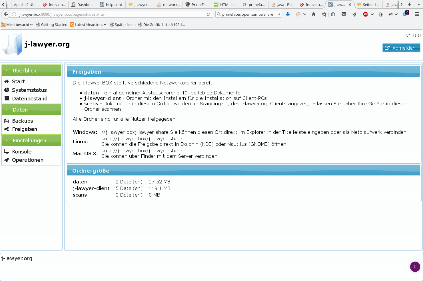Open Systemstatus from the sidebar
Viewport: 423px width, 281px height.
coord(25,90)
